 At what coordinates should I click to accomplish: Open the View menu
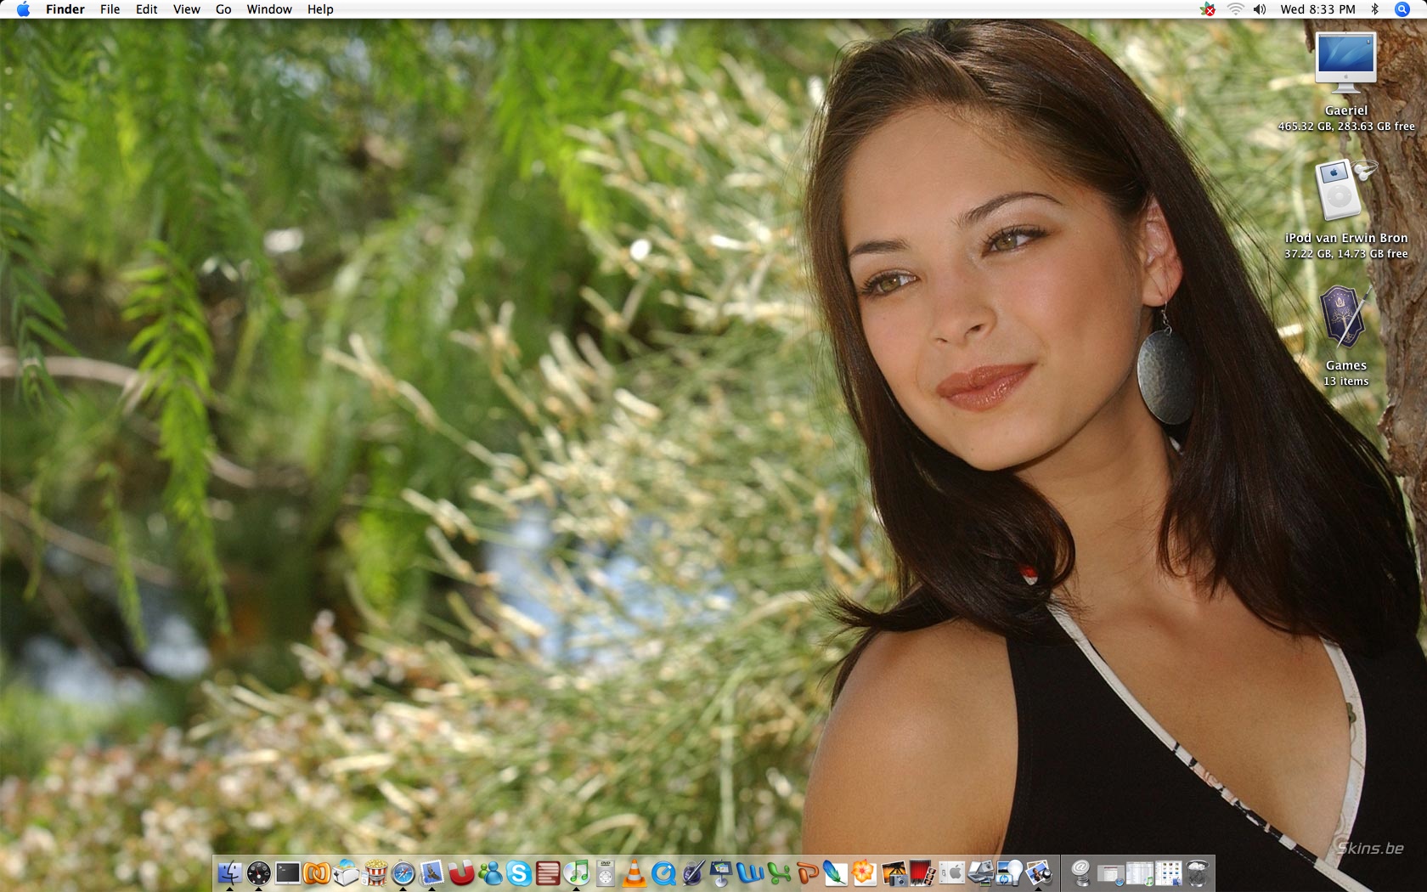click(x=186, y=9)
